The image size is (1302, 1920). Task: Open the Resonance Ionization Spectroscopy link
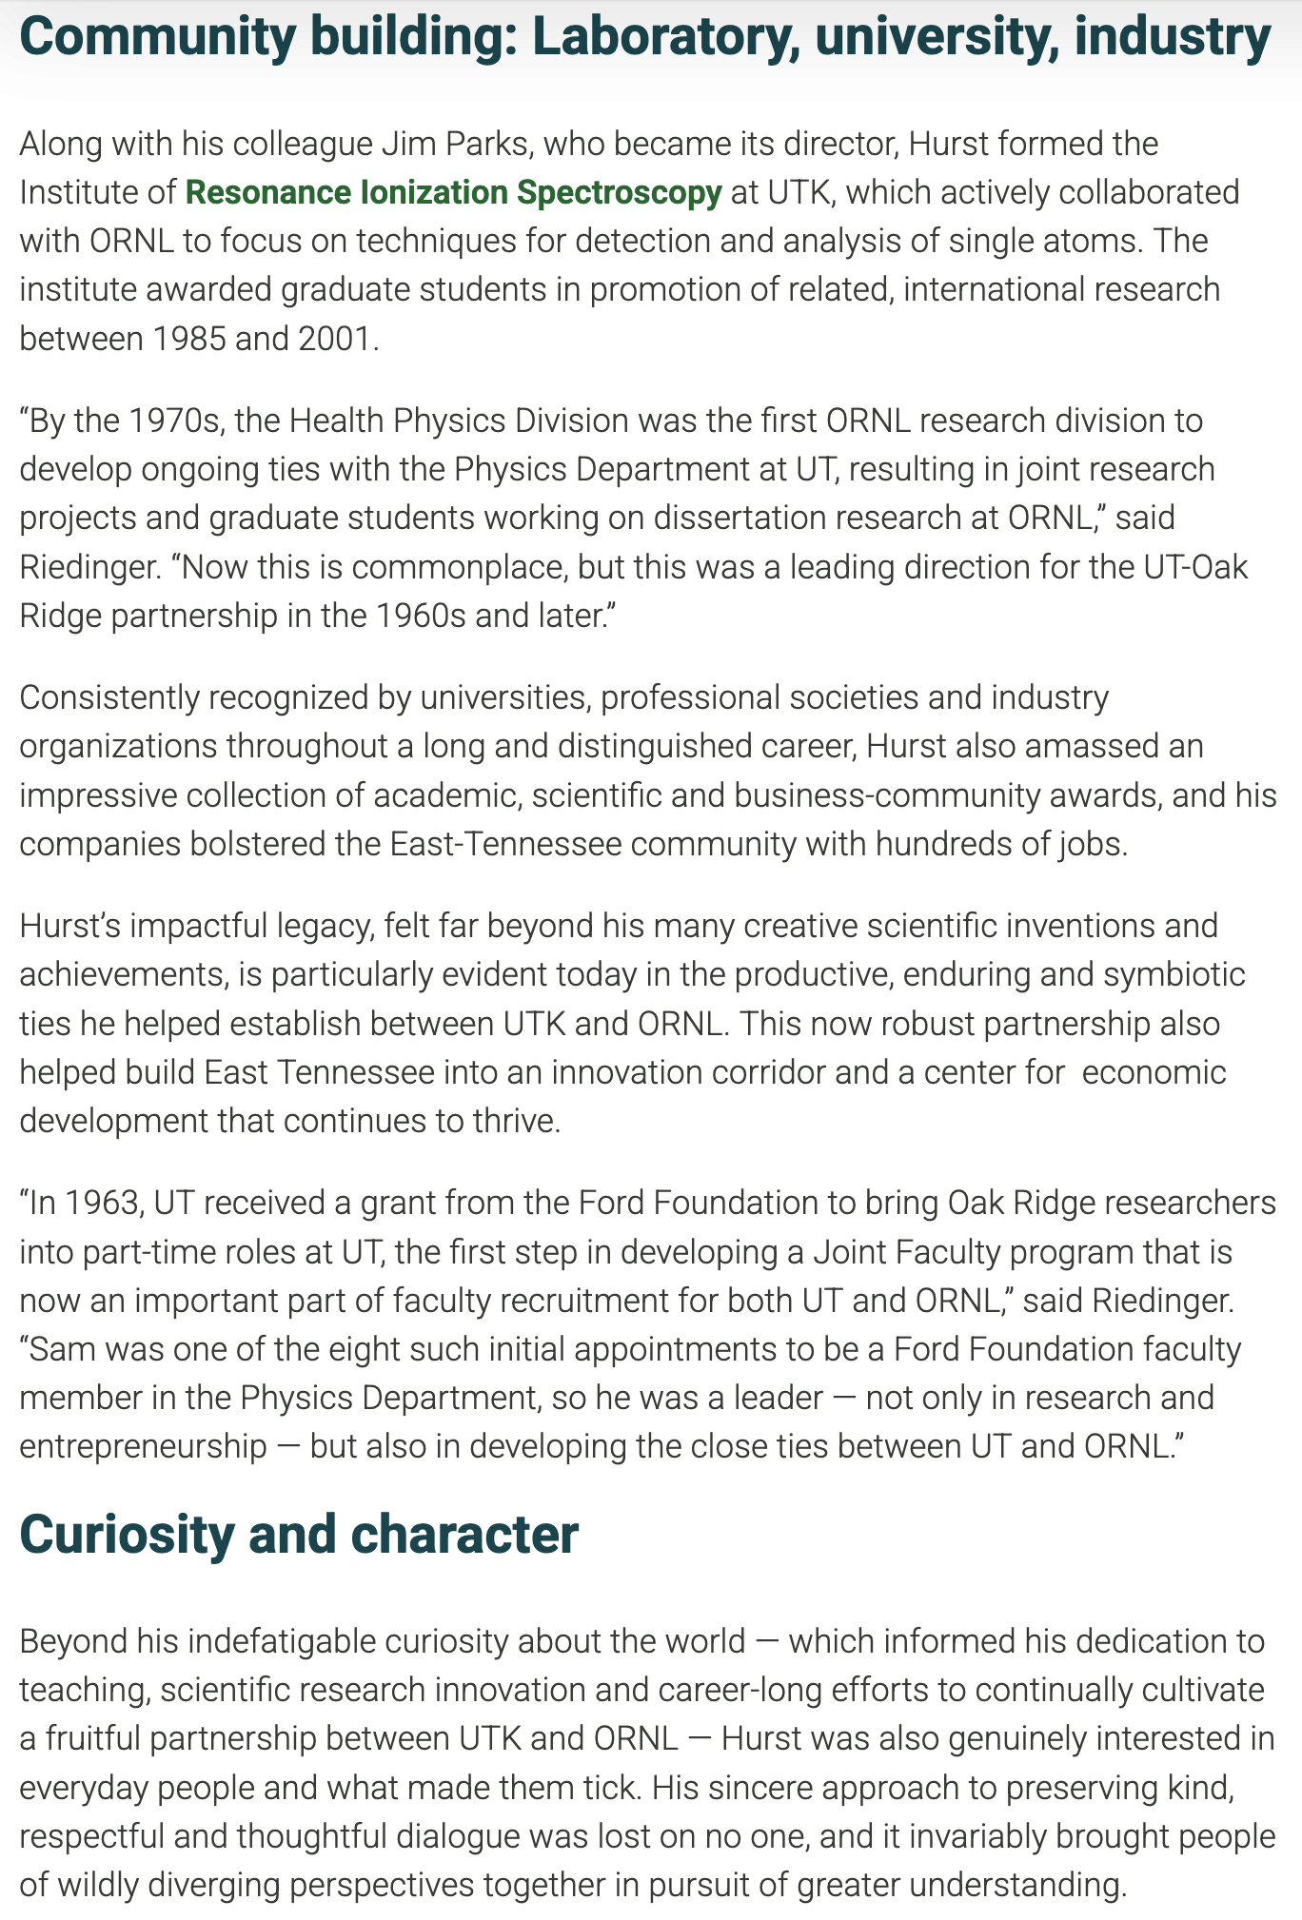[453, 192]
